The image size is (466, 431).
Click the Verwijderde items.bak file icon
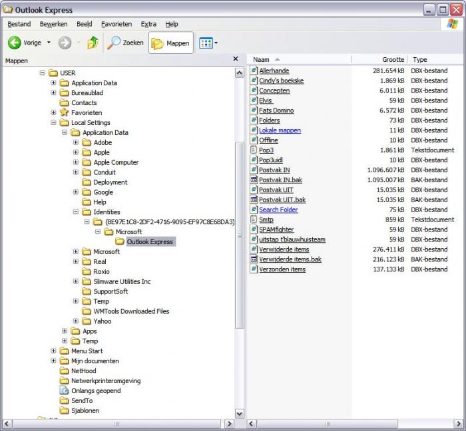click(254, 259)
